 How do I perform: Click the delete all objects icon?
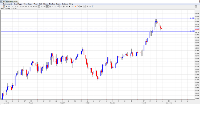click(78, 6)
